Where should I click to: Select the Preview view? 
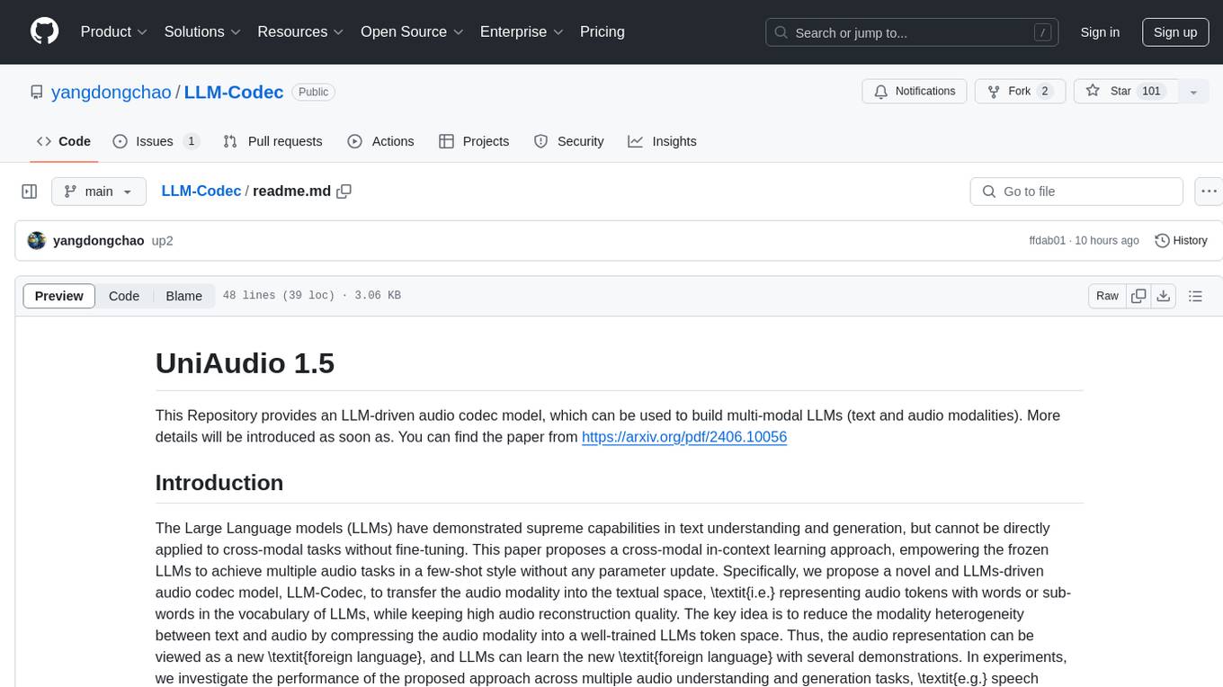(59, 296)
